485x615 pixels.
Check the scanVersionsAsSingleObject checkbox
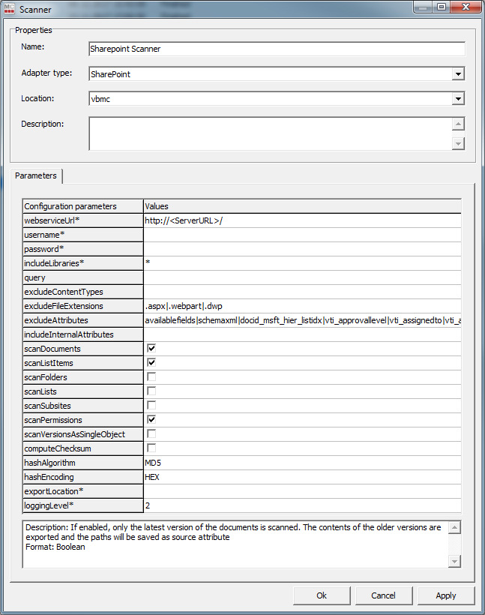point(151,434)
